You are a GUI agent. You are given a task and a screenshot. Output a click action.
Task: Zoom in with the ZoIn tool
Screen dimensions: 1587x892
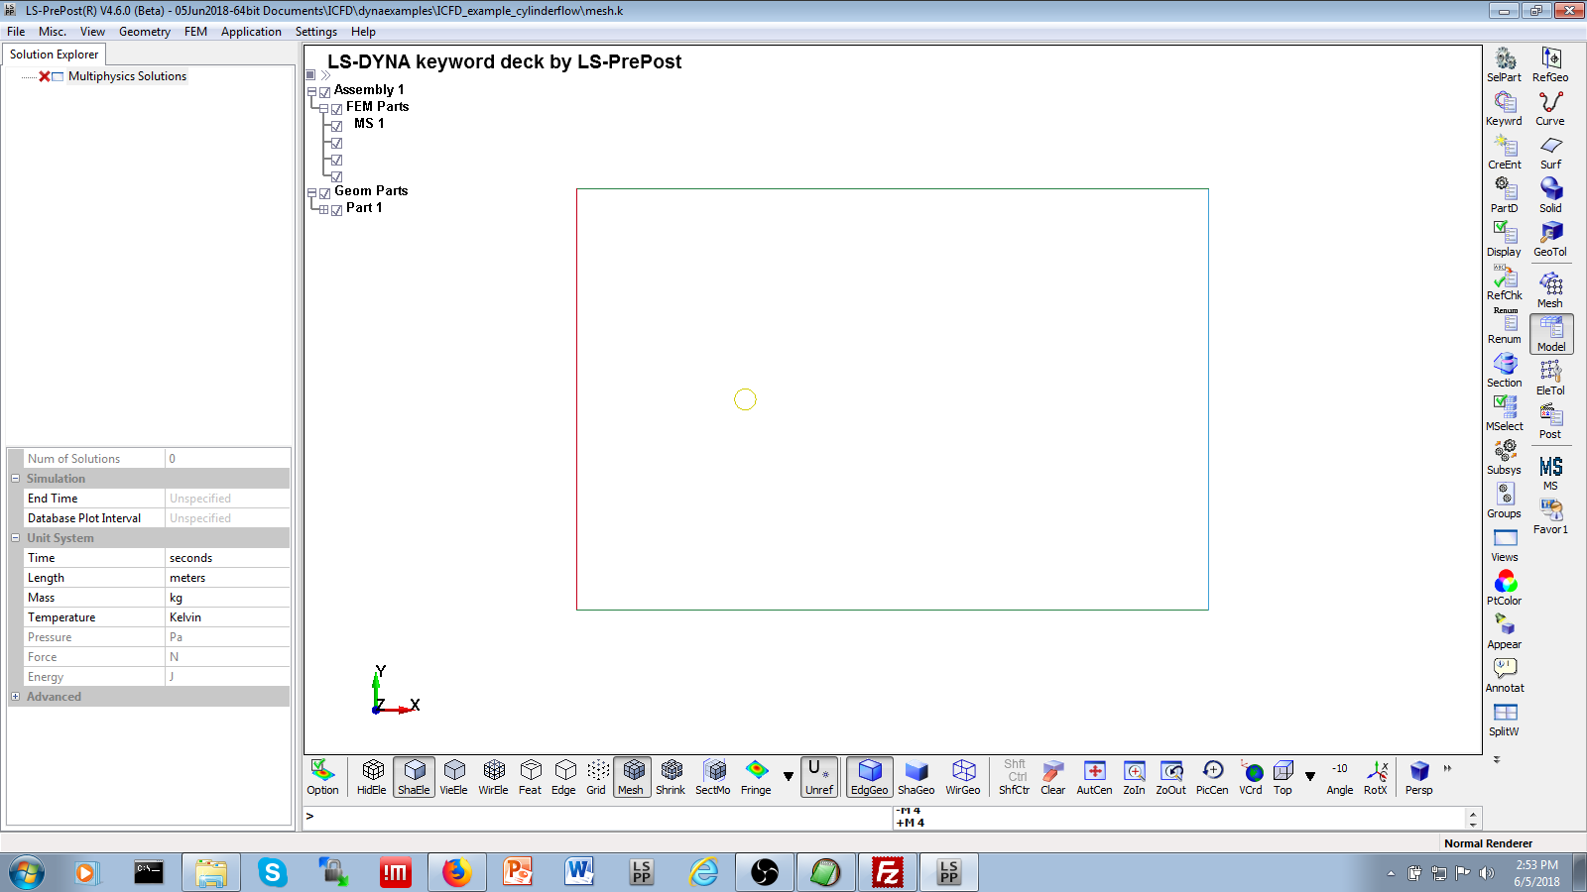click(x=1134, y=777)
